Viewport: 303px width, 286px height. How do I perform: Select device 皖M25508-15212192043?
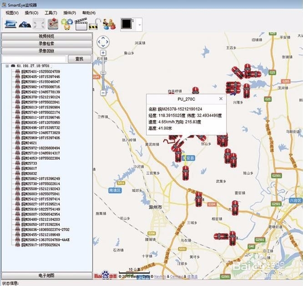pos(40,189)
